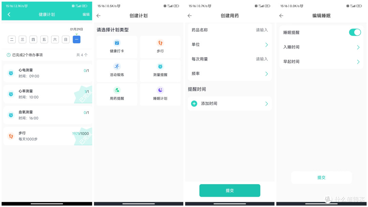
Task: Tap back arrow on 编辑睡眠 screen
Action: click(x=281, y=16)
